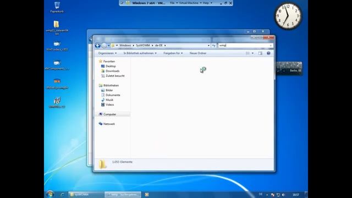Click the taskbar icon next to Start

[x=62, y=195]
